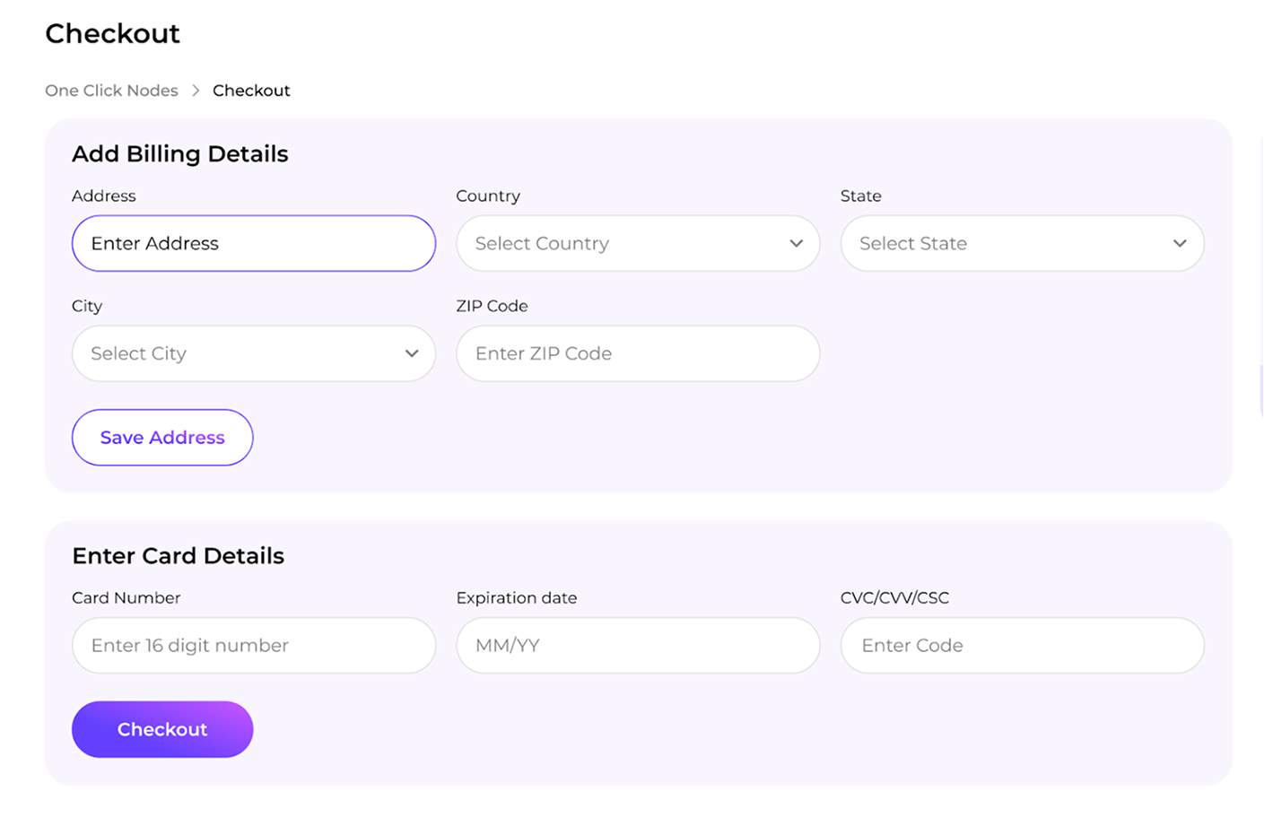
Task: Click the Enter Card Details heading
Action: pyautogui.click(x=178, y=555)
